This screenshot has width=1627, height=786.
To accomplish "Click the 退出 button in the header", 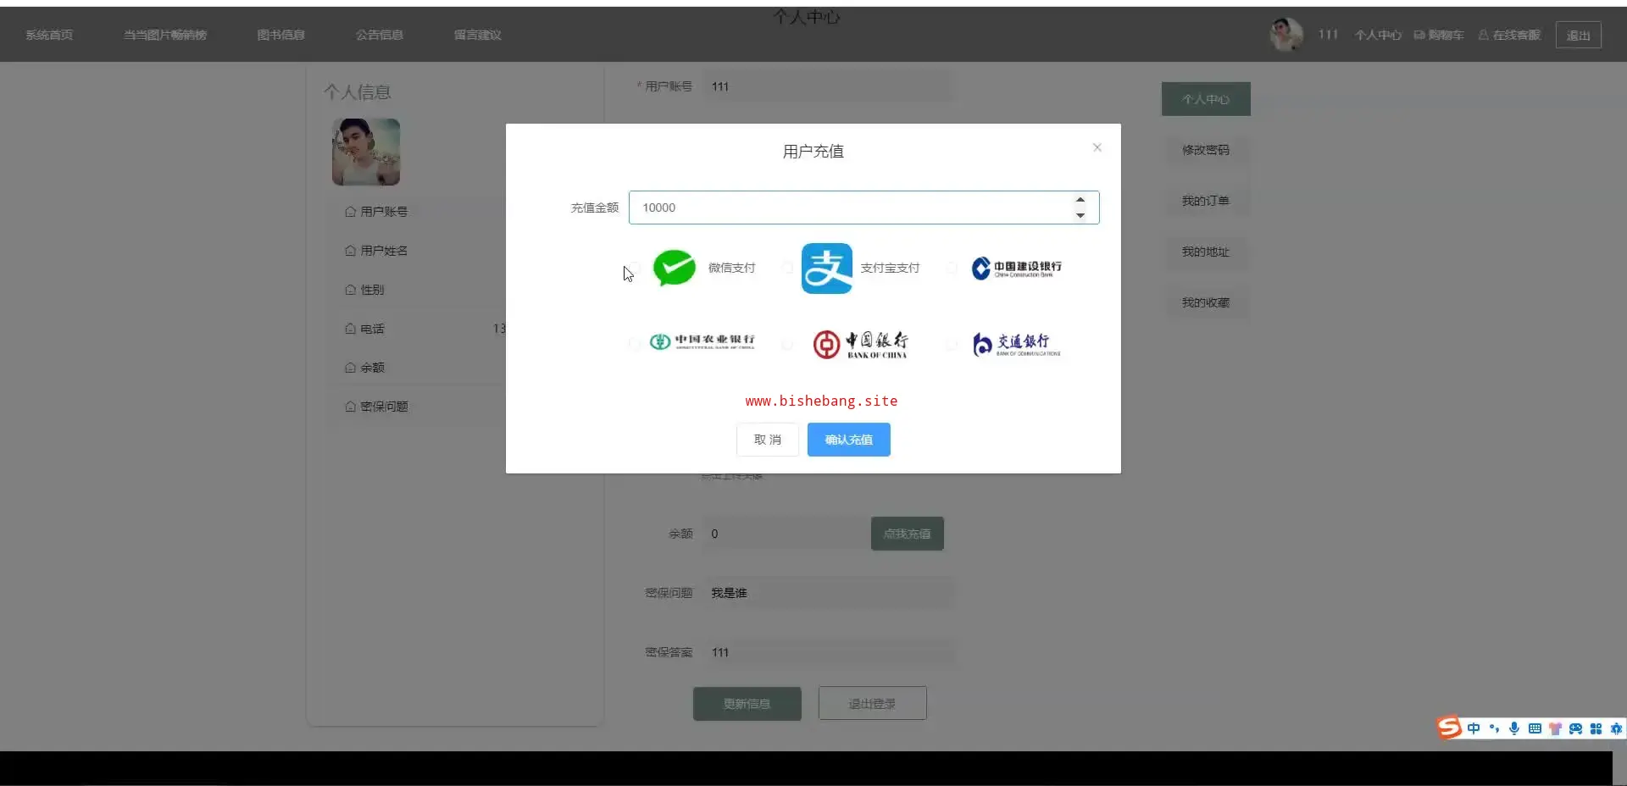I will click(1579, 35).
